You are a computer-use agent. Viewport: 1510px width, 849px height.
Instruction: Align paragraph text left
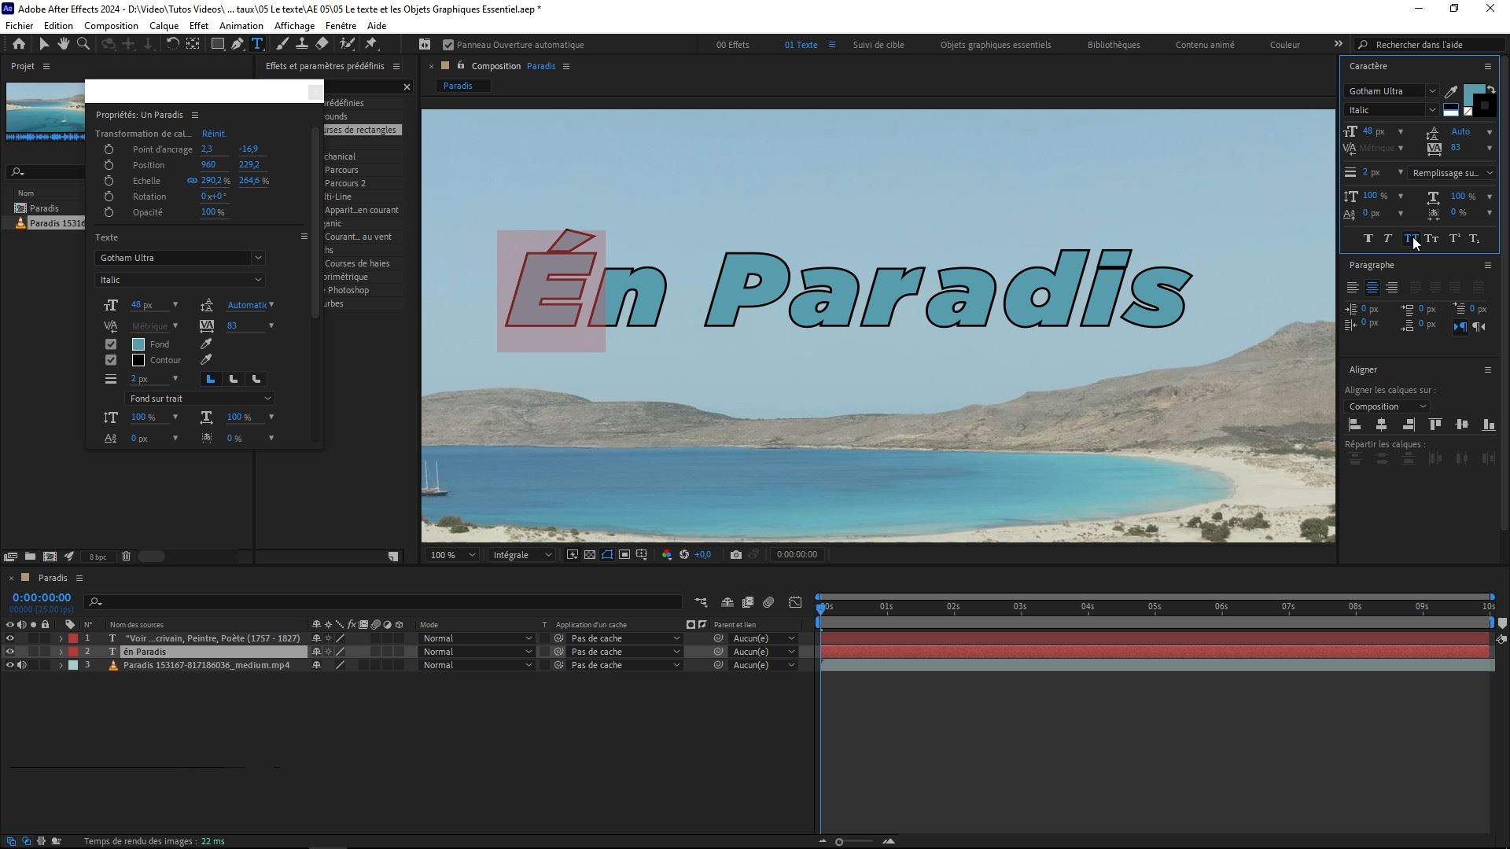point(1353,288)
